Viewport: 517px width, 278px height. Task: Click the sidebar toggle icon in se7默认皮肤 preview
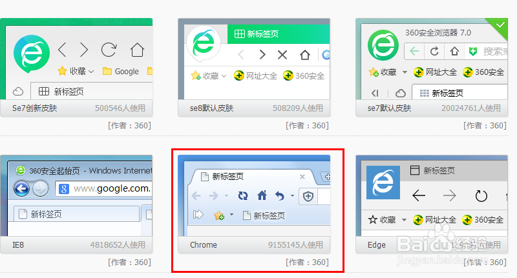coord(375,94)
